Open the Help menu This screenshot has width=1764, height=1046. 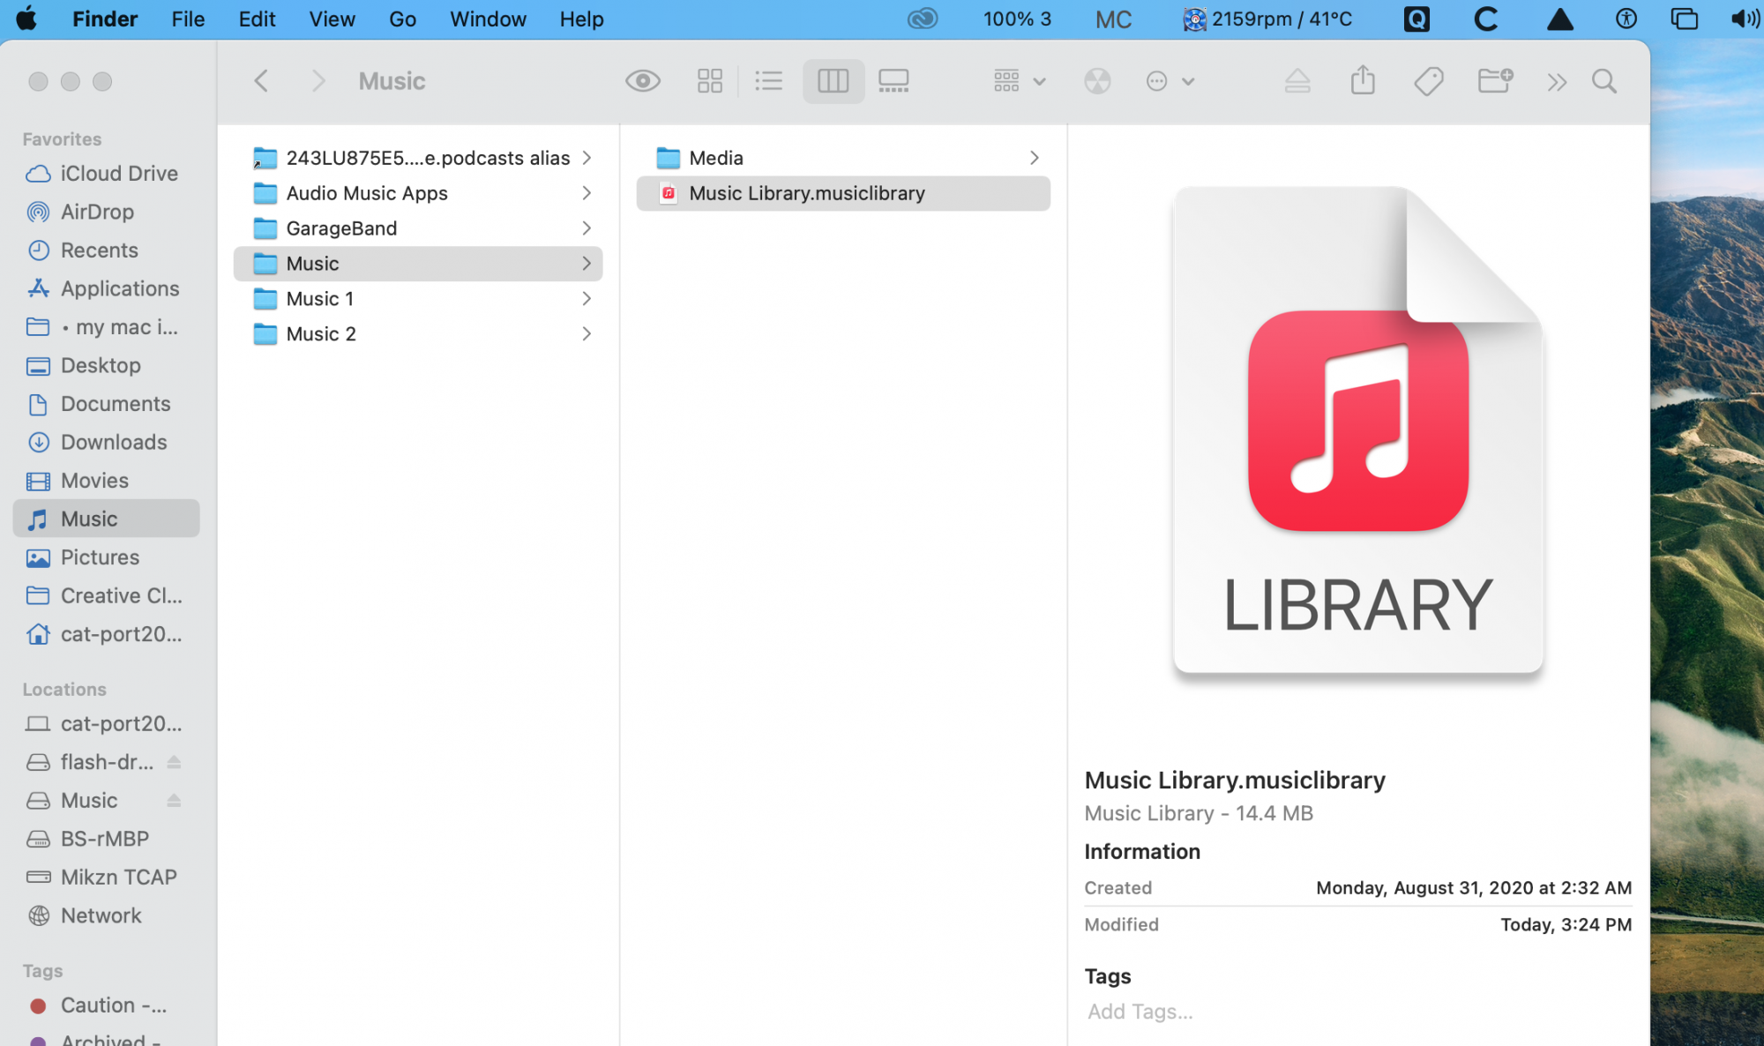[x=581, y=19]
